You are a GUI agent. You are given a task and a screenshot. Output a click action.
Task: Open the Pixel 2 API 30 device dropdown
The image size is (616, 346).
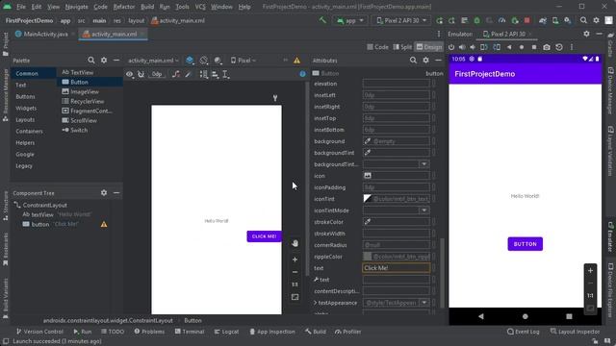[401, 20]
